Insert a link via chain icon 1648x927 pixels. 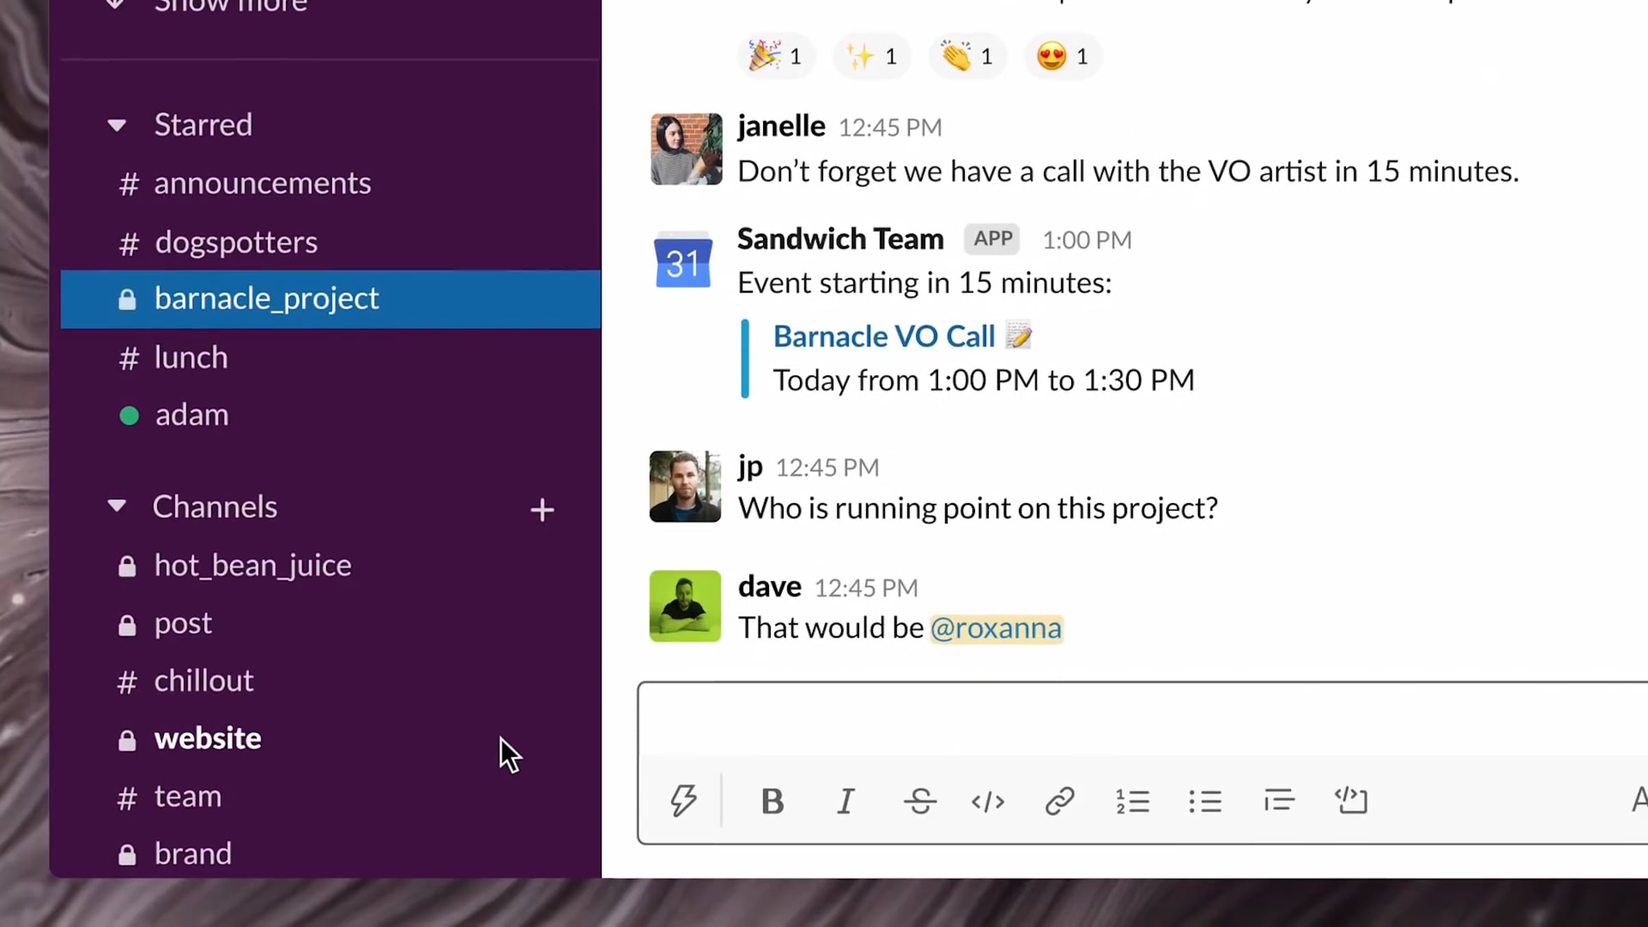click(1060, 801)
